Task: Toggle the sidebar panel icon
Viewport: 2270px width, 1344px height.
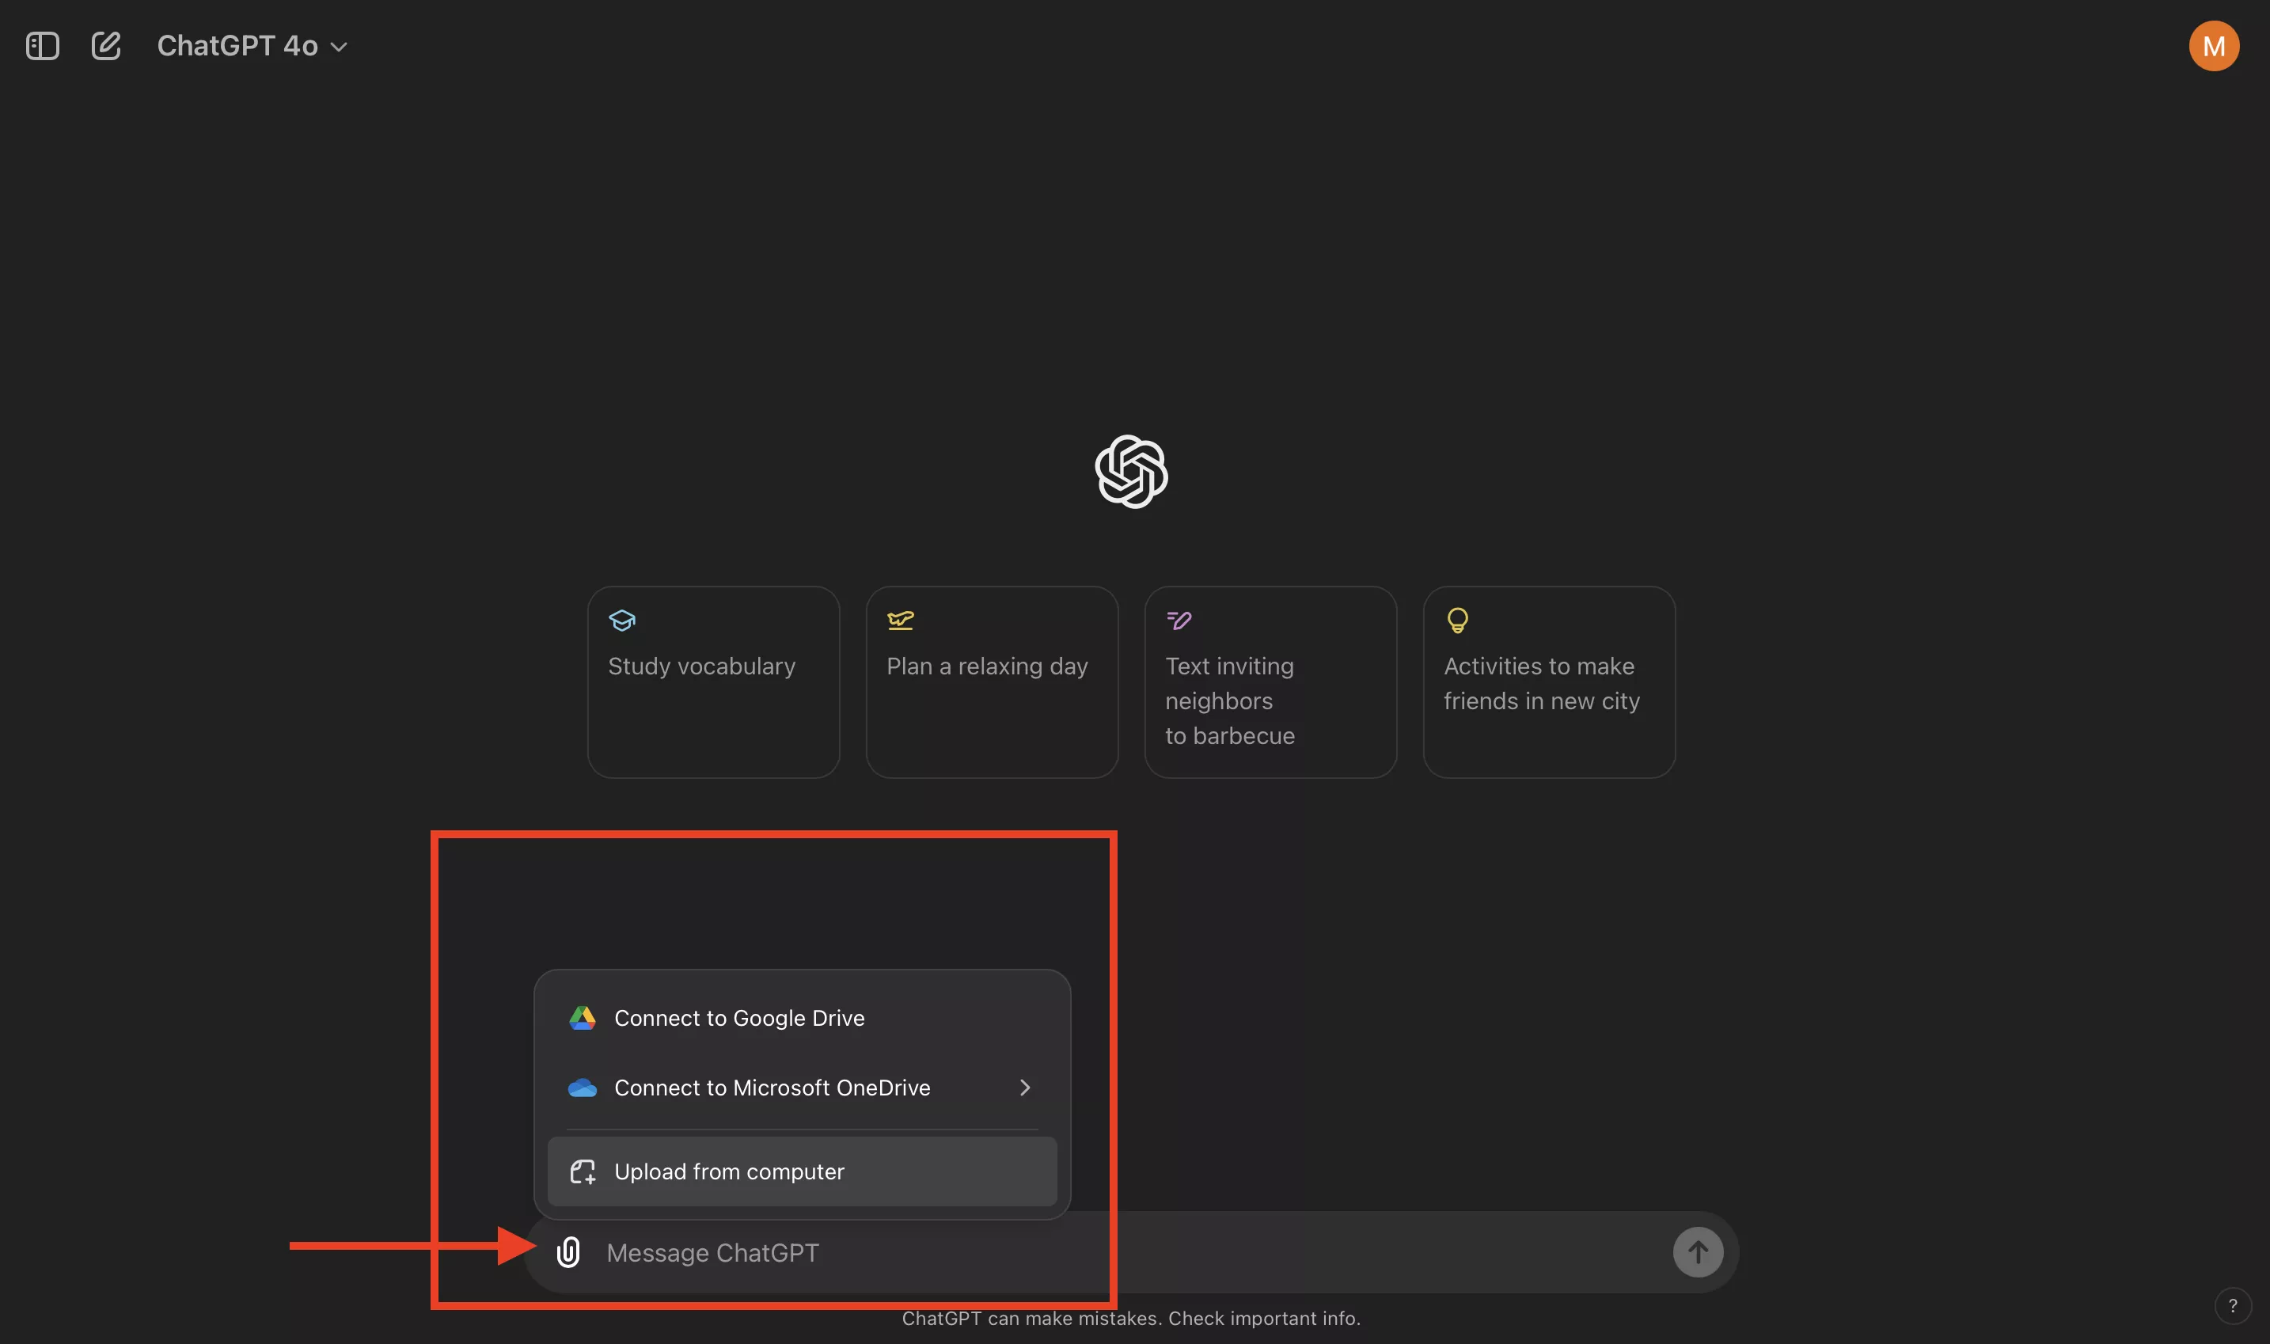Action: pyautogui.click(x=43, y=45)
